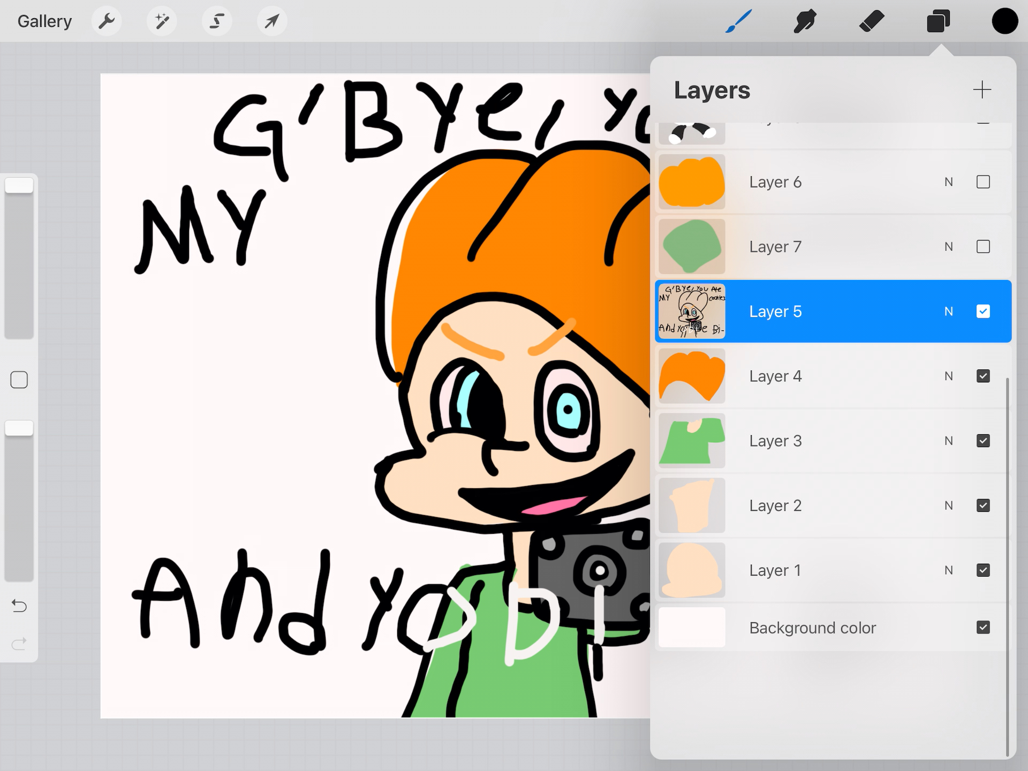
Task: Select Layer 1 head shape thumbnail
Action: (692, 570)
